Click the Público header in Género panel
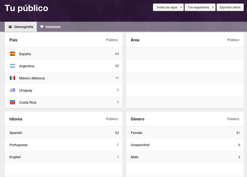The height and width of the screenshot is (177, 247). pos(233,119)
